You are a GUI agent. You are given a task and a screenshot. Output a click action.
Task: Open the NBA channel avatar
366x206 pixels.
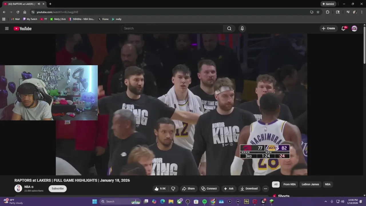[18, 188]
